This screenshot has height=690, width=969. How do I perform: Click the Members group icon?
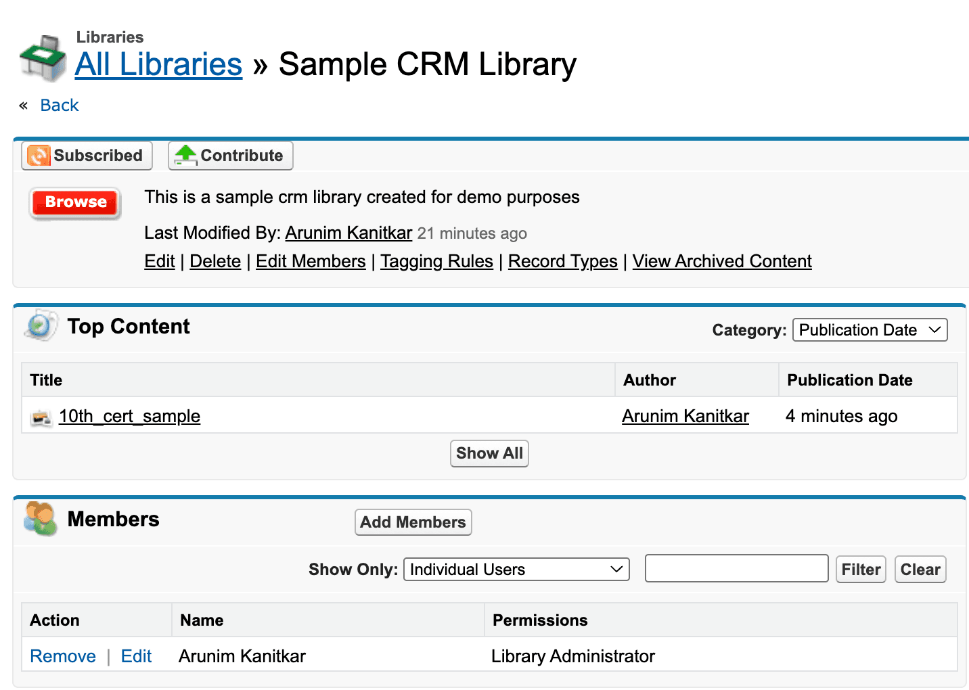coord(39,519)
